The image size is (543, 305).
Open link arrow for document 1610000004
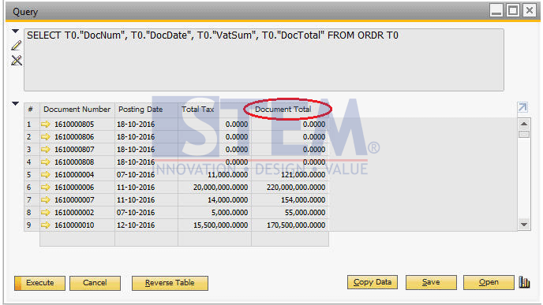pyautogui.click(x=45, y=175)
